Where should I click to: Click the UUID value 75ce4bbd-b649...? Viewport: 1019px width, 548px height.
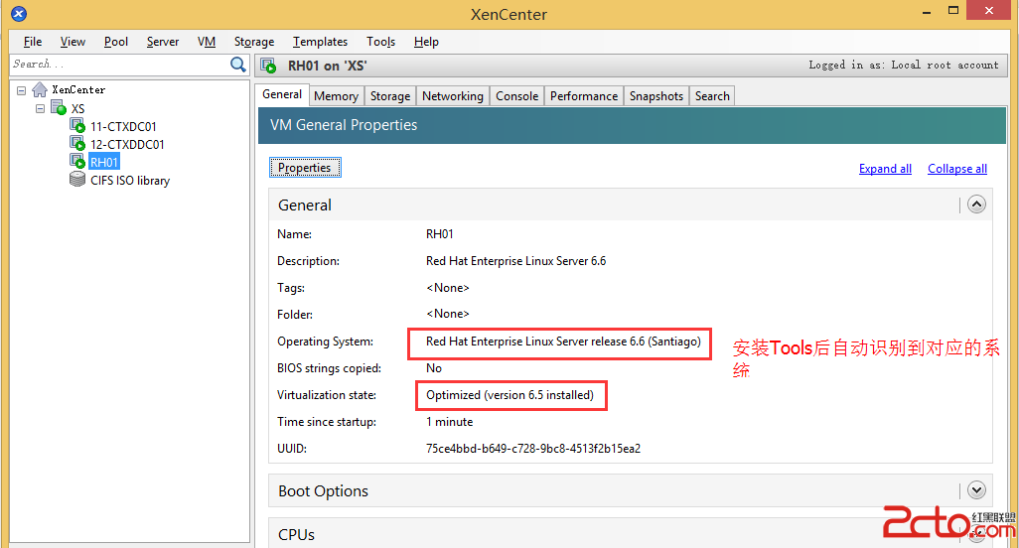pyautogui.click(x=533, y=449)
